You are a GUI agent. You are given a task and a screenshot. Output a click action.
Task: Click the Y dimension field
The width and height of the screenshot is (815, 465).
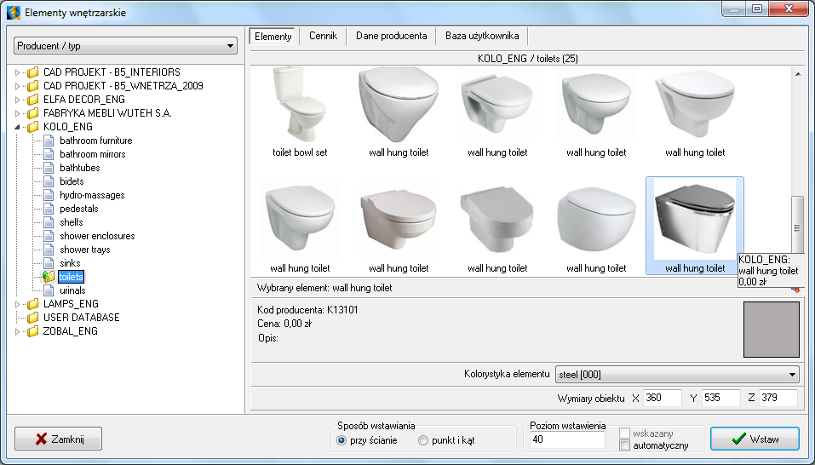(x=720, y=398)
